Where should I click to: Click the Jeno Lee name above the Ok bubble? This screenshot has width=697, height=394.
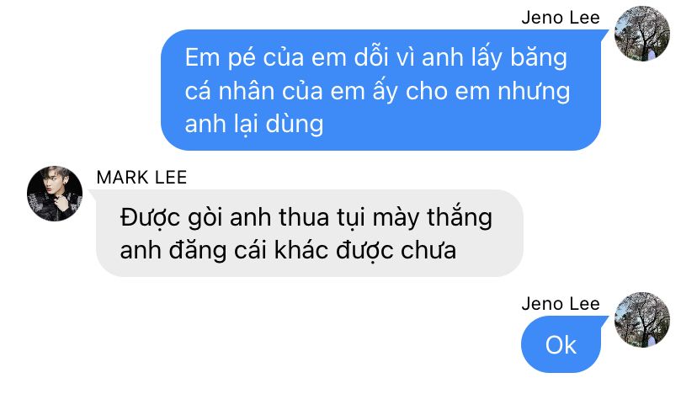561,304
